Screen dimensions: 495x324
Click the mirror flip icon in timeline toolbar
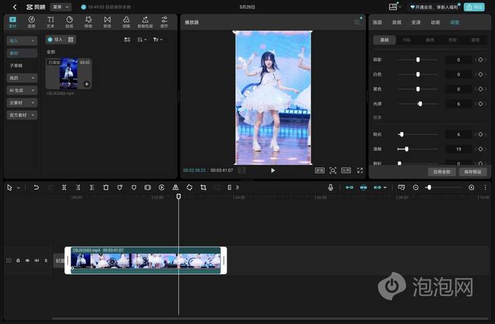[x=176, y=187]
